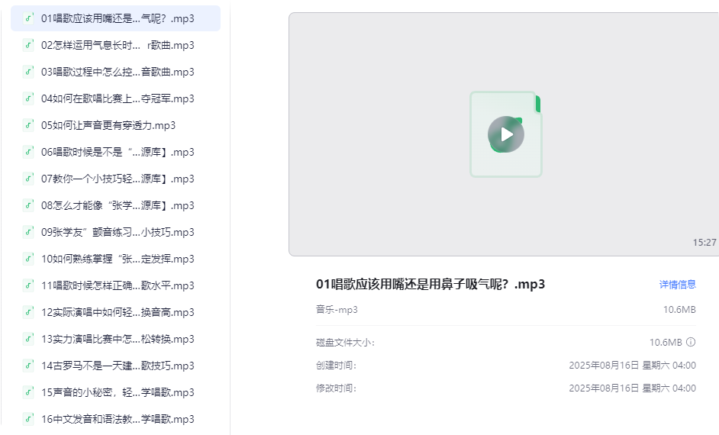719x435 pixels.
Task: Select file name 11唱歌时候怎样正确...歌水平.mp3
Action: coord(118,285)
